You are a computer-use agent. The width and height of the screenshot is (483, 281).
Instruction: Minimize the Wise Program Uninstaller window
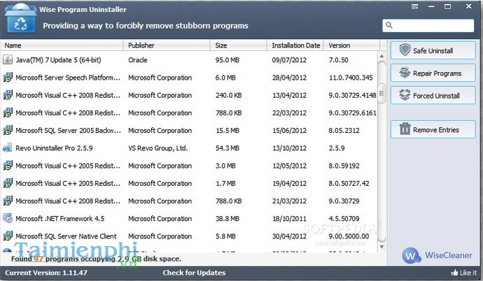point(431,6)
